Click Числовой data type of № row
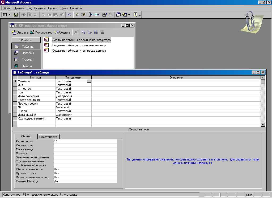Screen dimensions: 272x198 73,107
